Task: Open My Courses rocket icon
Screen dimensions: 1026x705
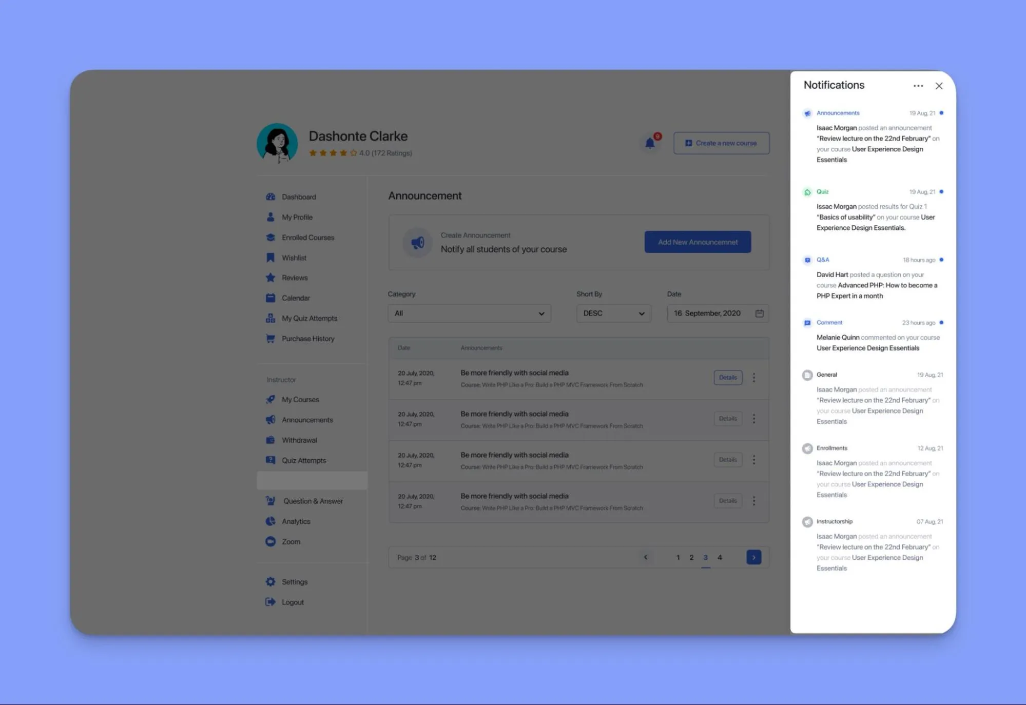Action: [x=270, y=400]
